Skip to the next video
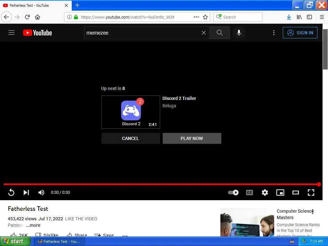The width and height of the screenshot is (328, 246). [x=26, y=193]
